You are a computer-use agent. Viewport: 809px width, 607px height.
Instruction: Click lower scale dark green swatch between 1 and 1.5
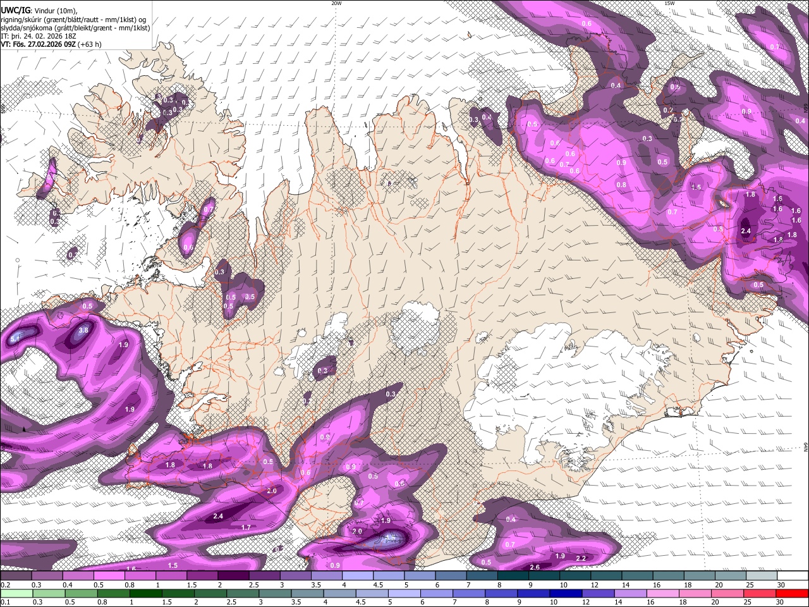[x=145, y=593]
